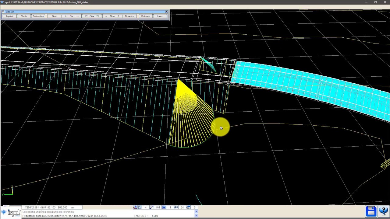Viewport: 390px width, 219px height.
Task: Click the layer icon left of the M button
Action: (135, 207)
